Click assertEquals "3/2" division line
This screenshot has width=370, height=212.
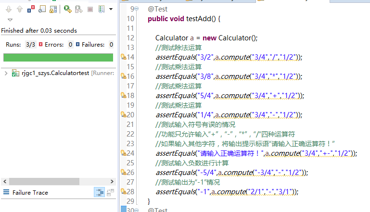coord(229,57)
